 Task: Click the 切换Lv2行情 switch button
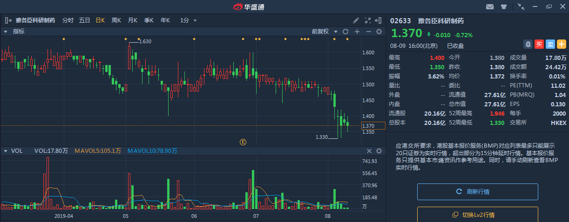pos(477,215)
